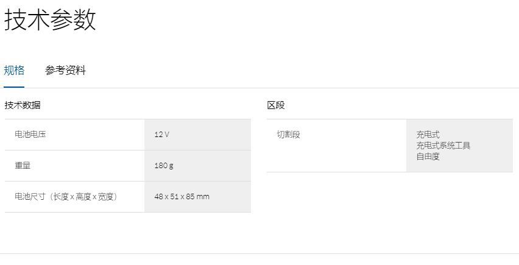The image size is (519, 265).
Task: Click the 180 g weight value
Action: [164, 165]
